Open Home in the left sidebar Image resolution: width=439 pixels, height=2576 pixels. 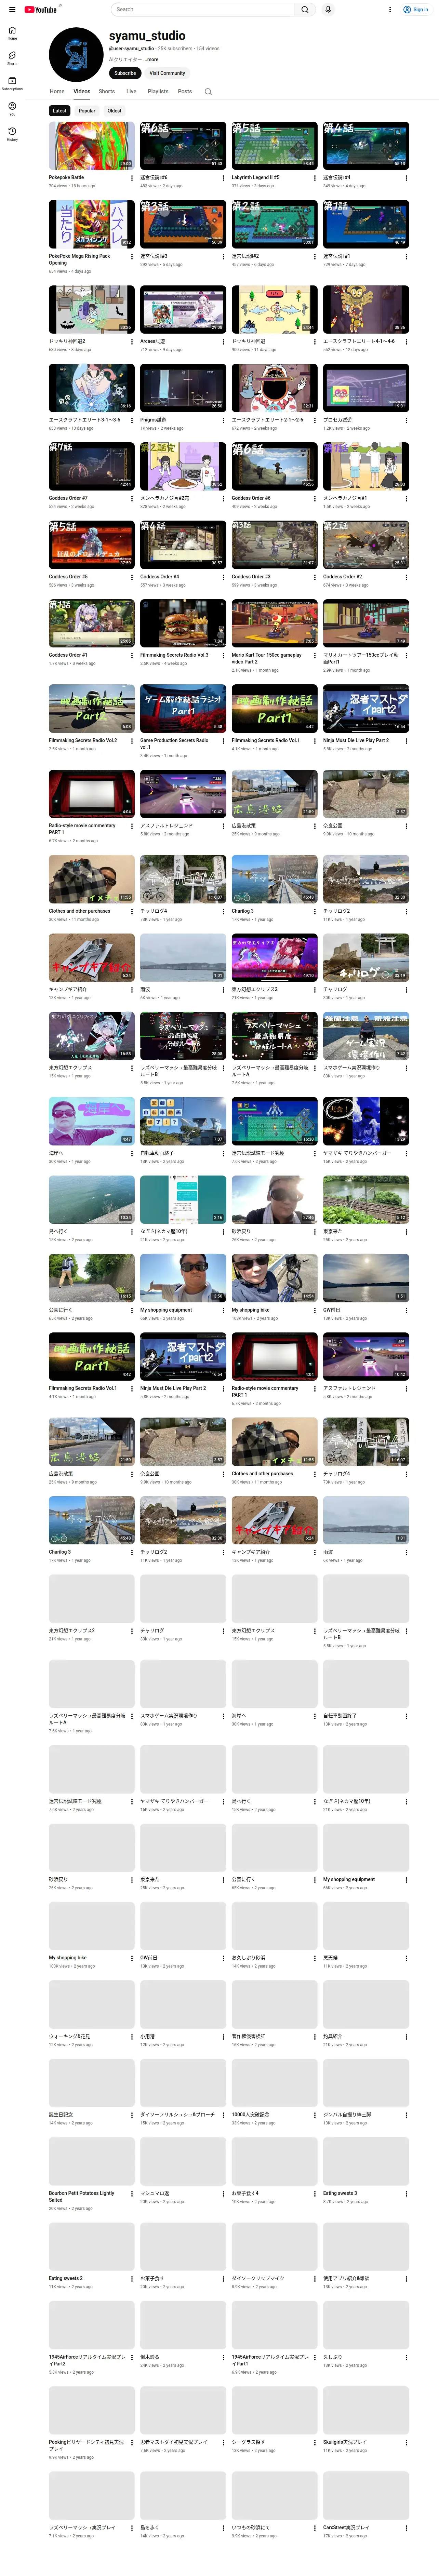pos(12,33)
